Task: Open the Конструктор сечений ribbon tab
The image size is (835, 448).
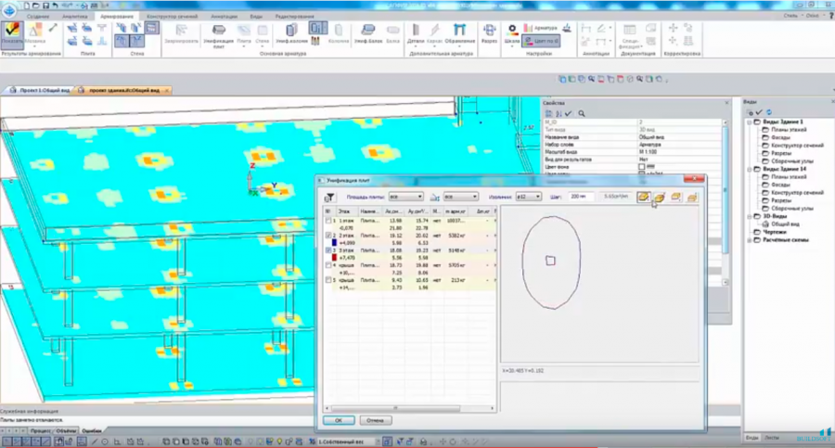Action: coord(173,17)
